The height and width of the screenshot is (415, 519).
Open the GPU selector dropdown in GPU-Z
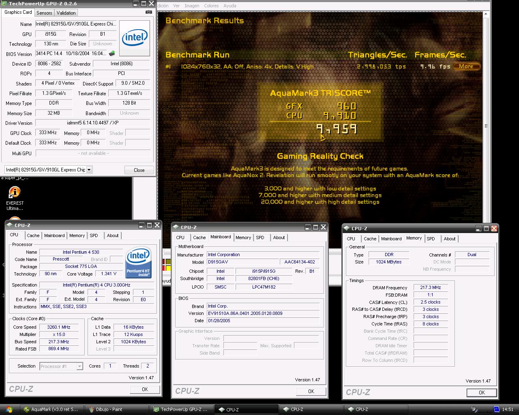[89, 170]
